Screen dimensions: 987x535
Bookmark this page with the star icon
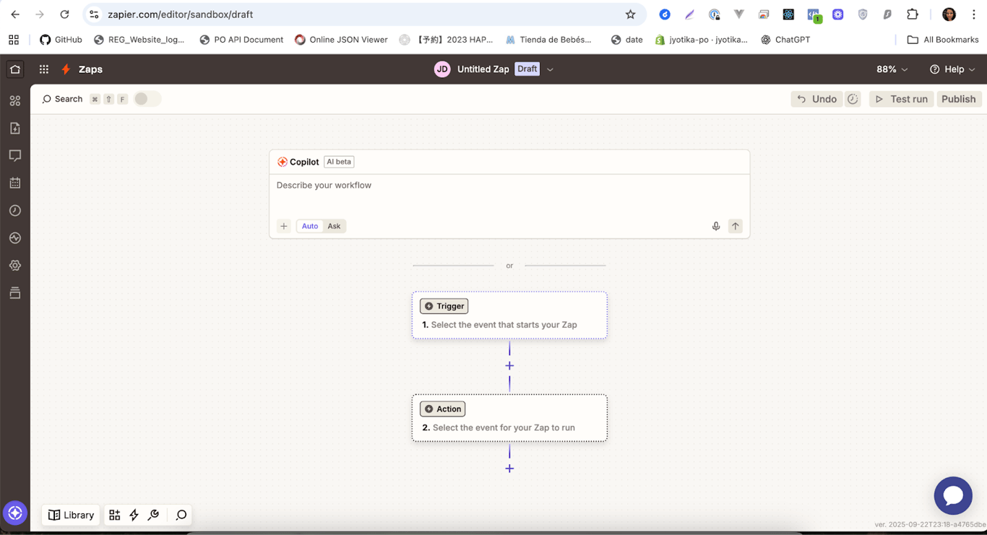[630, 14]
